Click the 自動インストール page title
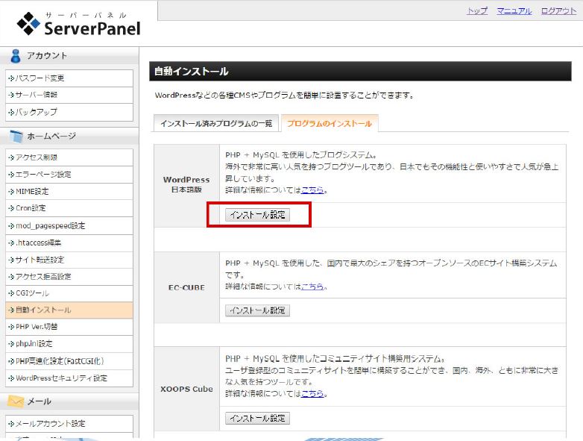 [x=191, y=72]
